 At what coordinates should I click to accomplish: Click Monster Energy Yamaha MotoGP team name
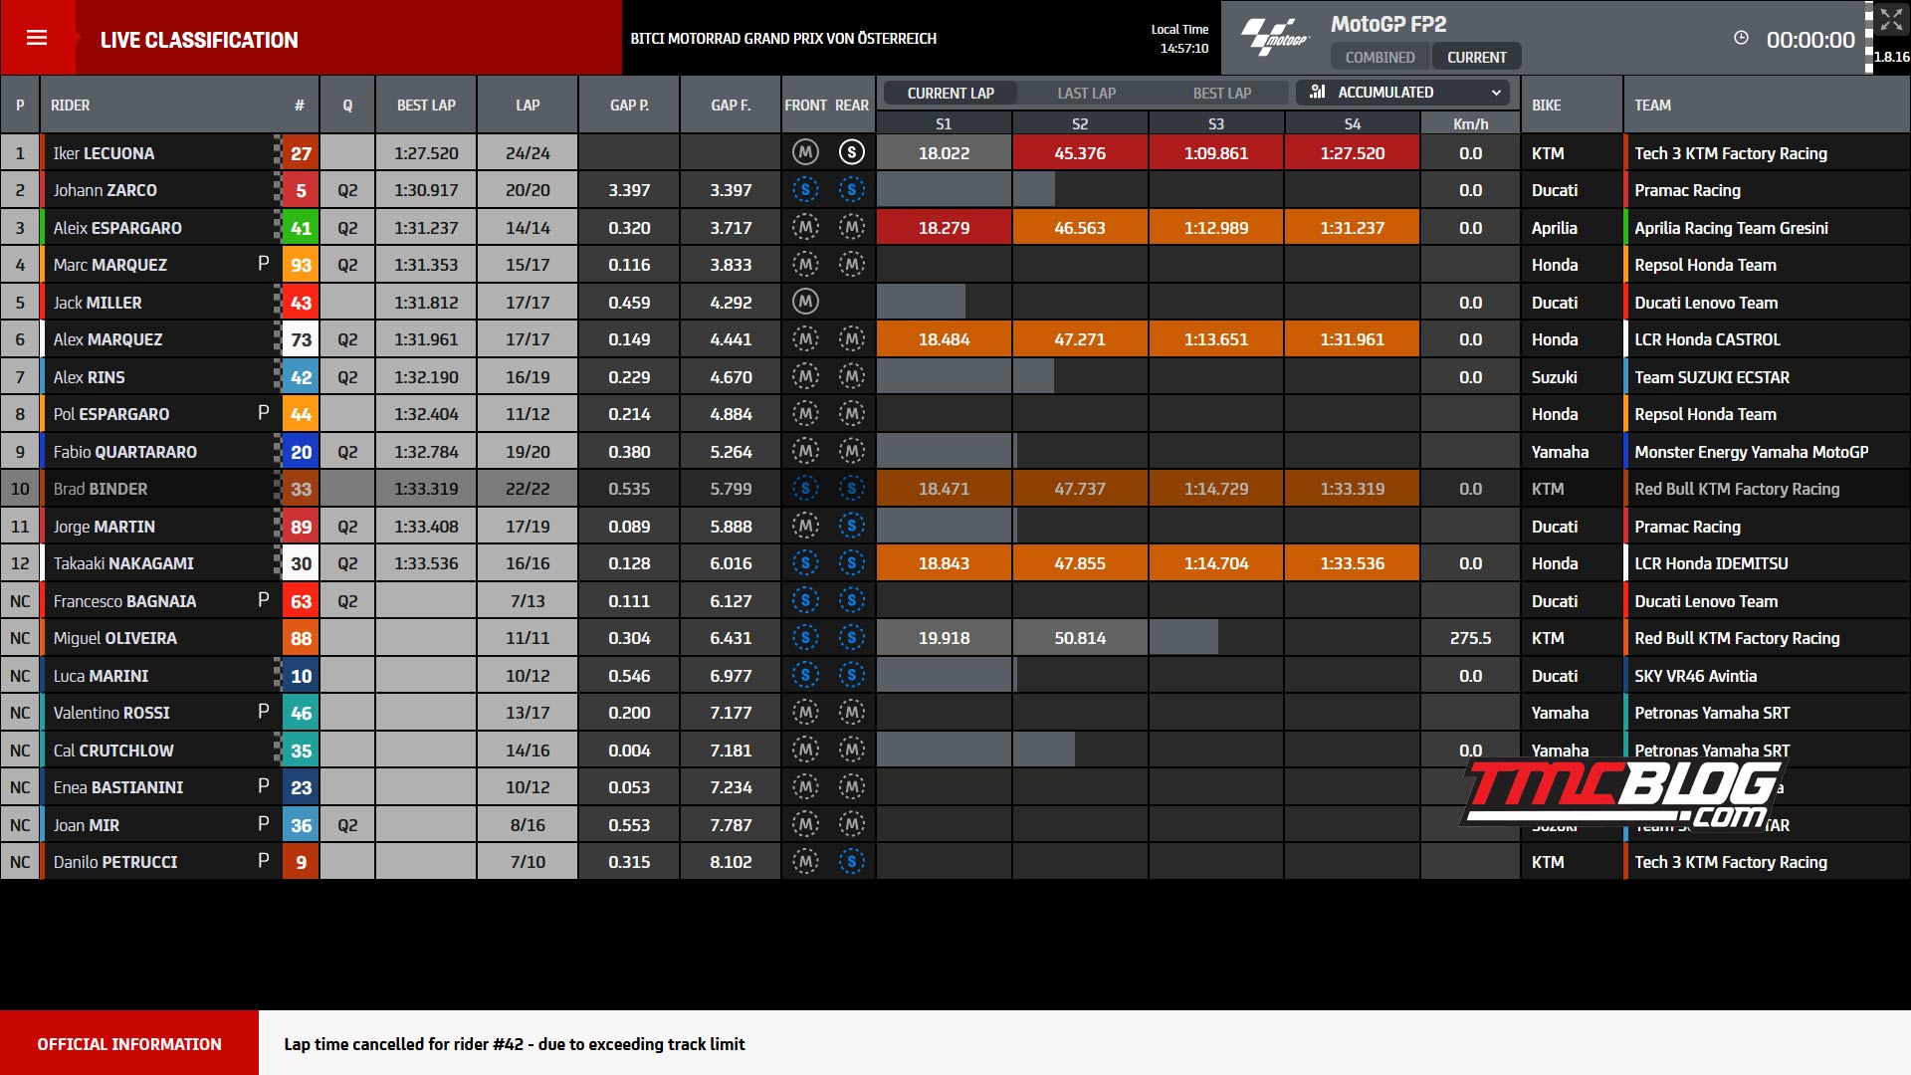1751,451
